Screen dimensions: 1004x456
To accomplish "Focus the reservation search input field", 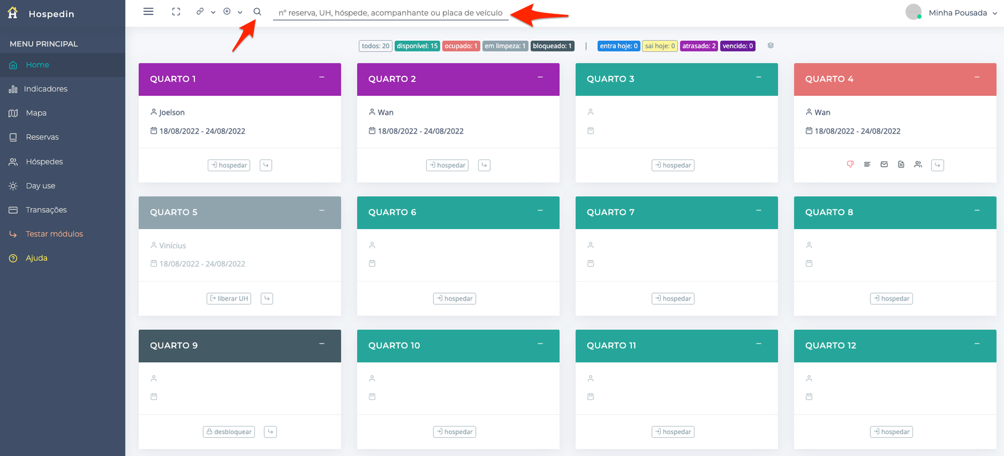I will click(x=391, y=13).
